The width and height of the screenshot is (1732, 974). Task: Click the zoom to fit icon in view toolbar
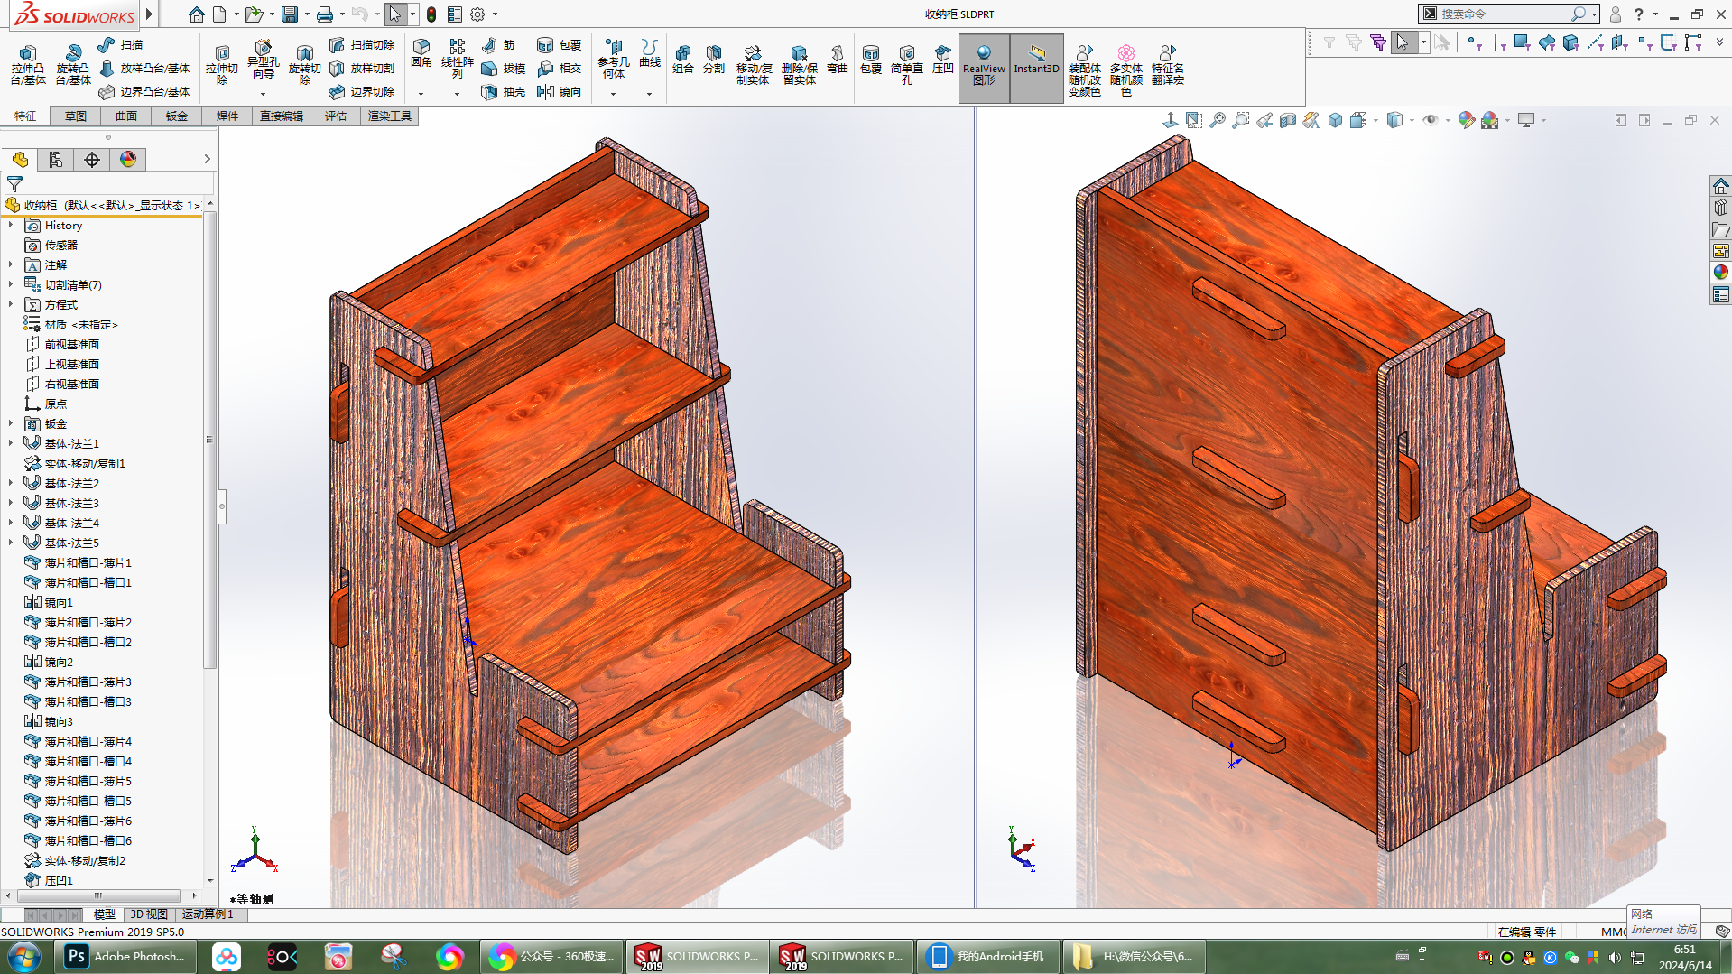tap(1218, 120)
